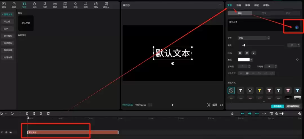Viewport: 304px width, 139px height.
Task: Open the 识别歌词 sidebar option
Action: tap(8, 43)
